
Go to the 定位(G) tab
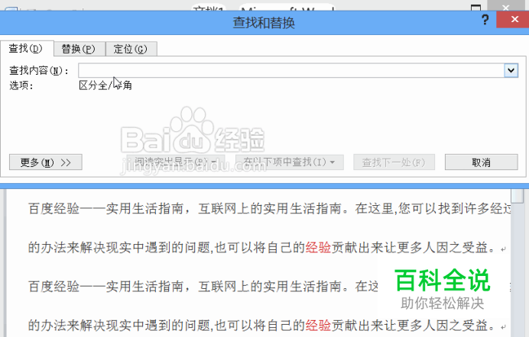(x=131, y=49)
